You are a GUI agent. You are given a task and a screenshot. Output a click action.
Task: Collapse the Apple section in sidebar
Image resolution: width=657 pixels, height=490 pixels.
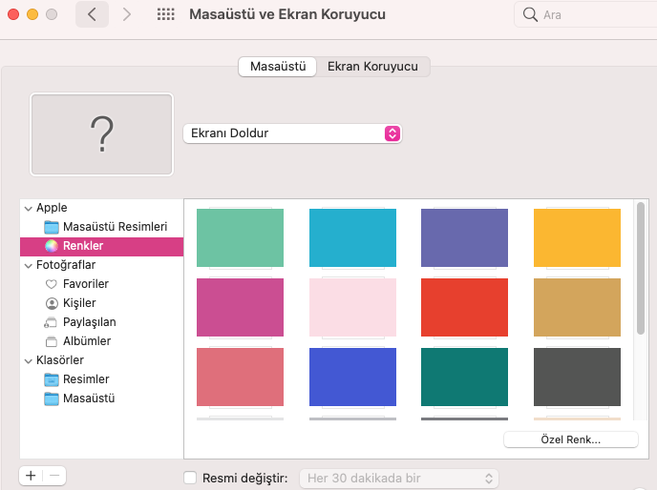[28, 208]
